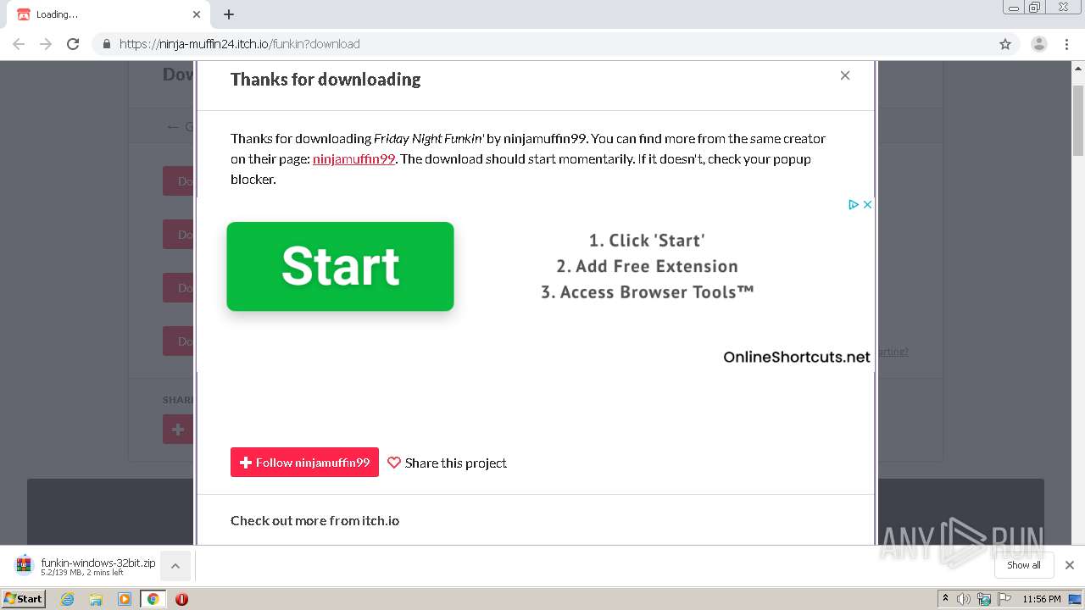Open the Windows Start menu
The height and width of the screenshot is (610, 1085).
(23, 599)
